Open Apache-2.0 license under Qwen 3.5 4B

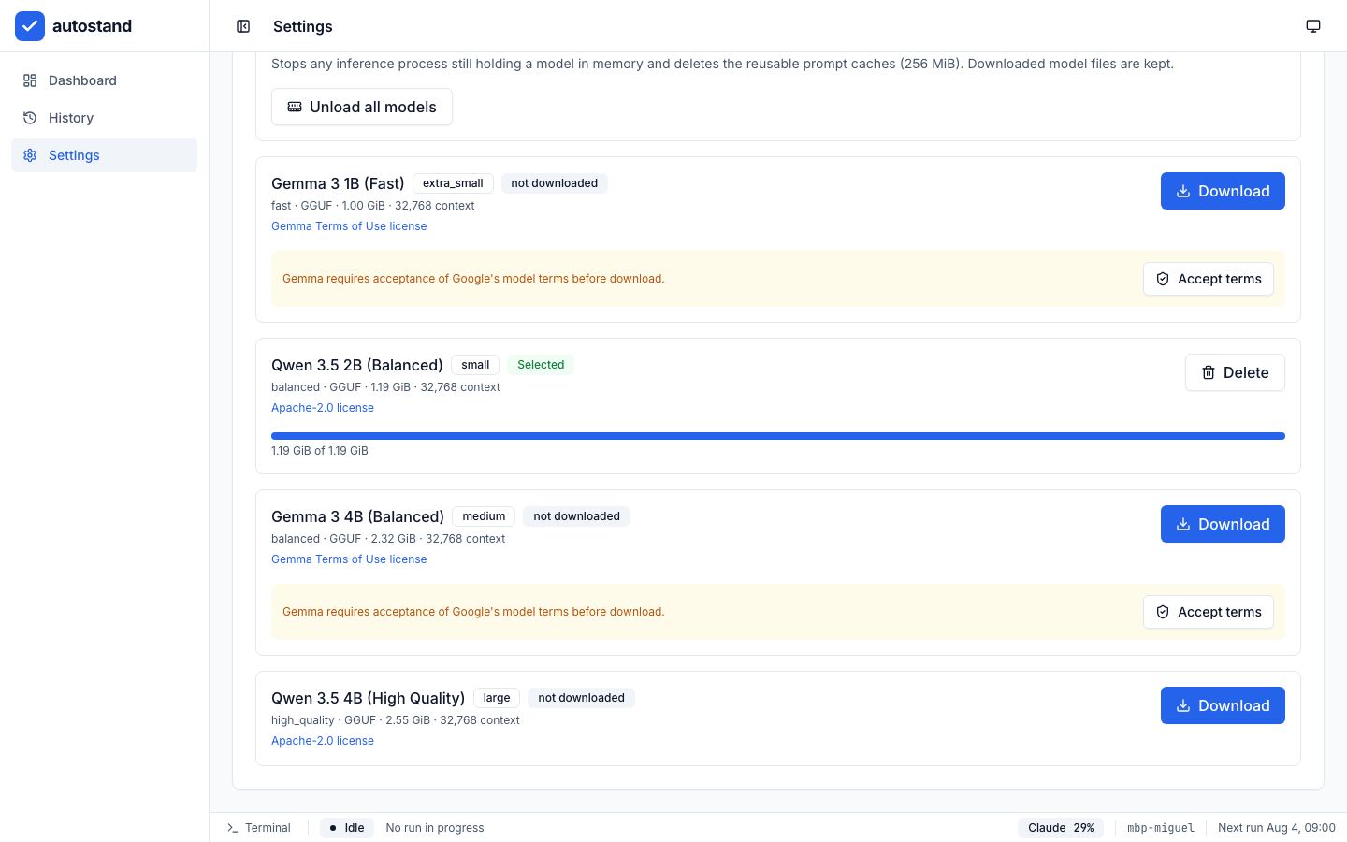323,741
